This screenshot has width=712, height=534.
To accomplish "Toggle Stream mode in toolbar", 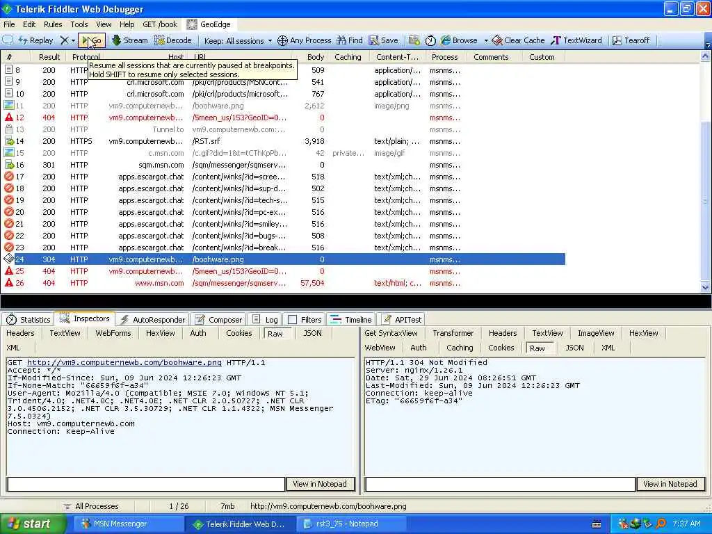I will [130, 40].
